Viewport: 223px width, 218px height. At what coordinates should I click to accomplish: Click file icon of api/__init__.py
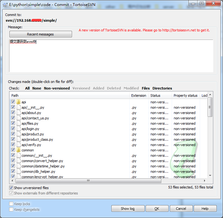coord(19,107)
